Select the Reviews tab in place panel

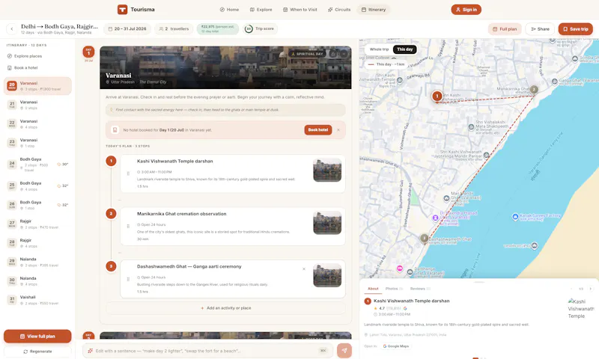[420, 289]
